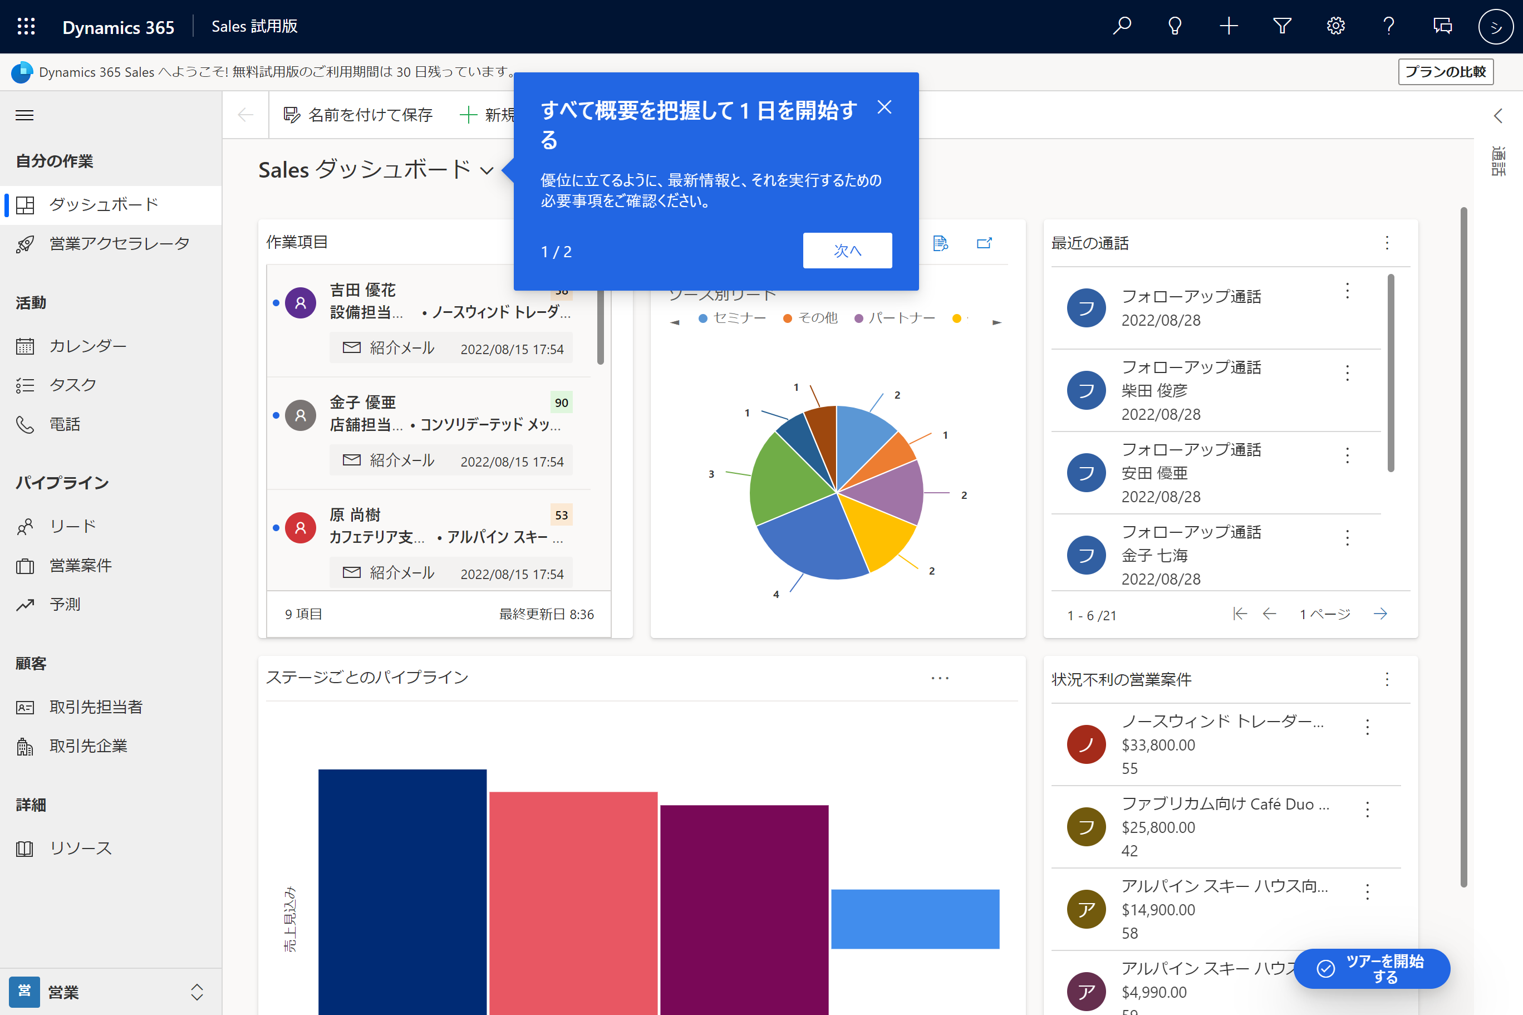
Task: Open the chat assistant icon
Action: tap(1442, 27)
